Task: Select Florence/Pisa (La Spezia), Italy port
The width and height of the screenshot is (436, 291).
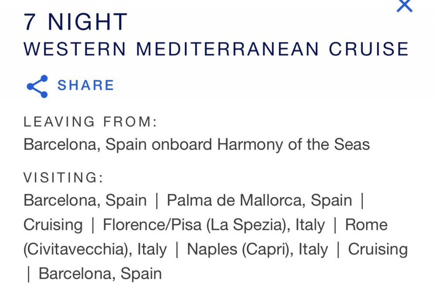Action: point(214,225)
